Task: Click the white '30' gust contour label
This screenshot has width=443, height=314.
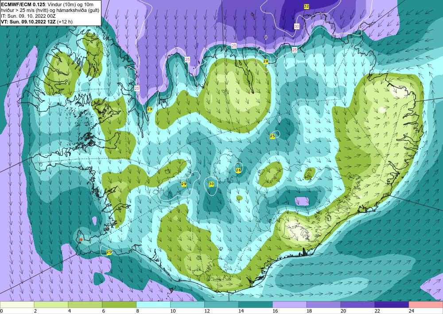Action: [297, 26]
